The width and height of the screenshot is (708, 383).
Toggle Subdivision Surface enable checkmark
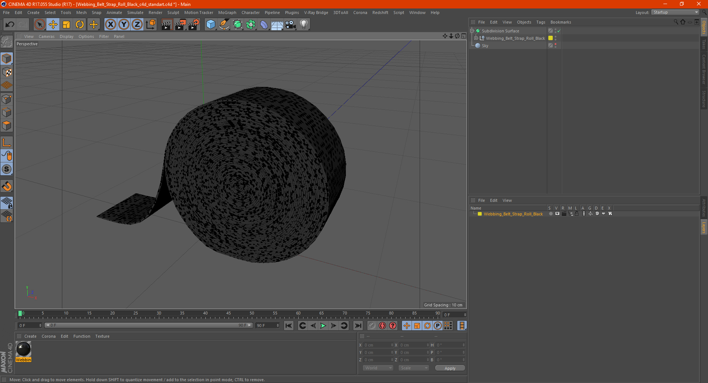(559, 31)
